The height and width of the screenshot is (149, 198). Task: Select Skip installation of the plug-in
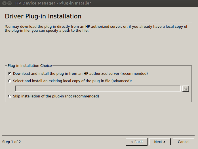point(10,96)
